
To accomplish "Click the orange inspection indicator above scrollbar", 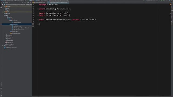I will click(170, 4).
